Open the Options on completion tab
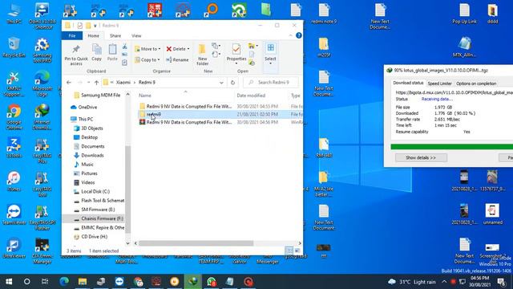 point(476,83)
